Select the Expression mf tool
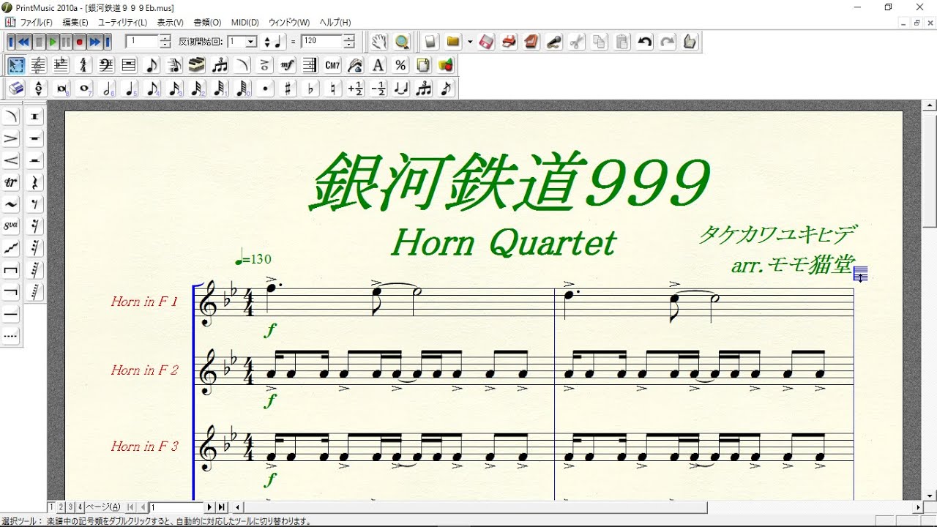937x527 pixels. point(288,65)
